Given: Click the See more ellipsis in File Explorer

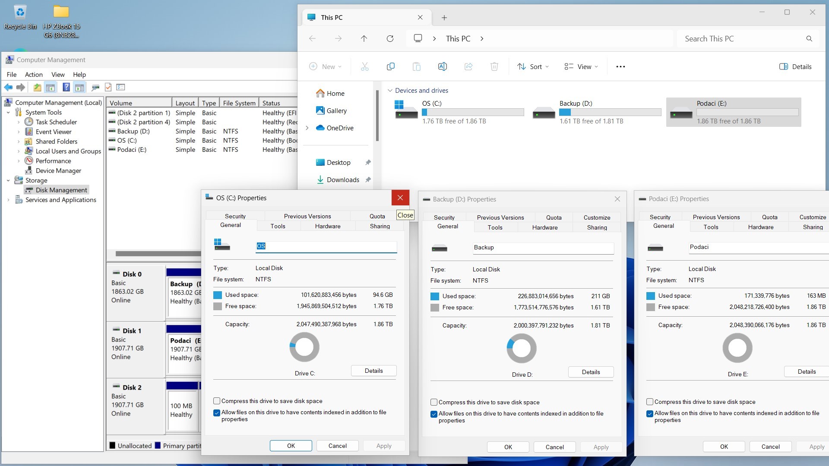Looking at the screenshot, I should click(x=620, y=66).
